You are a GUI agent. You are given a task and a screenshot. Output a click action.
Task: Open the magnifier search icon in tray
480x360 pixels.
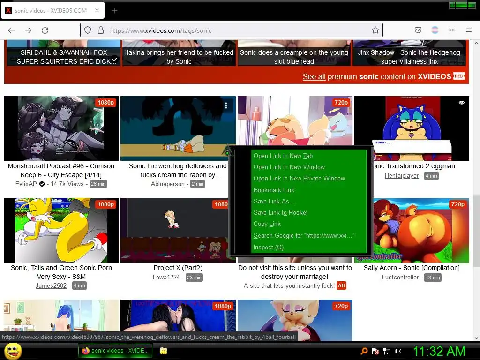coord(364,351)
